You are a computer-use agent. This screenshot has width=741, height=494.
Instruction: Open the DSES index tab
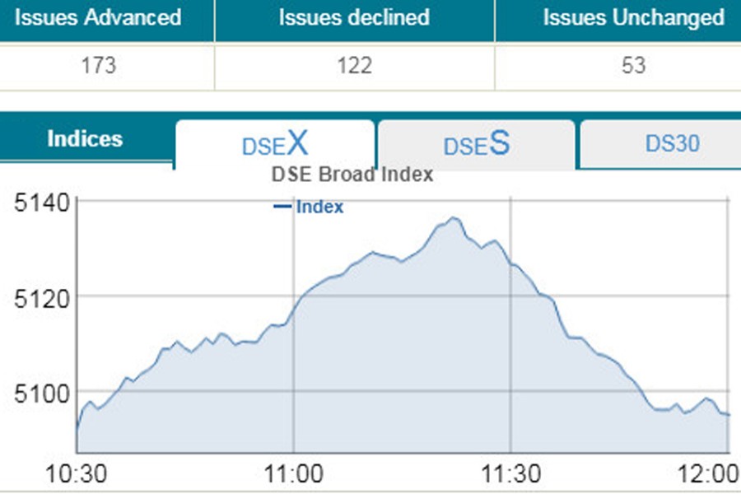pos(476,145)
